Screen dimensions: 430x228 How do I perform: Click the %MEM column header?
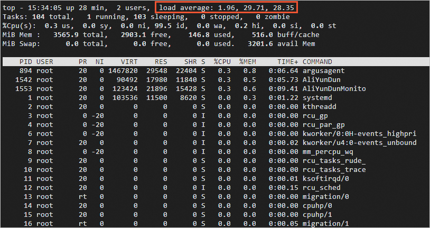pyautogui.click(x=247, y=62)
